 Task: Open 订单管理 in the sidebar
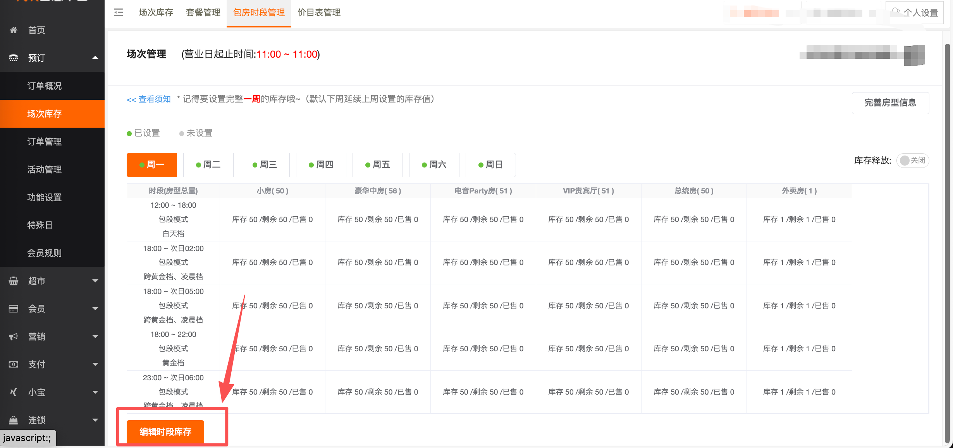click(45, 142)
